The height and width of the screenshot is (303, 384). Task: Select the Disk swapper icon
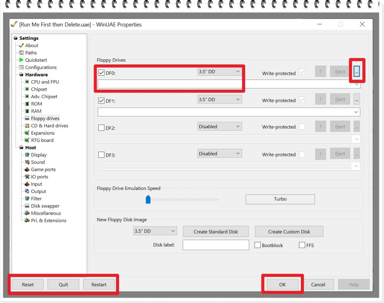pyautogui.click(x=27, y=206)
